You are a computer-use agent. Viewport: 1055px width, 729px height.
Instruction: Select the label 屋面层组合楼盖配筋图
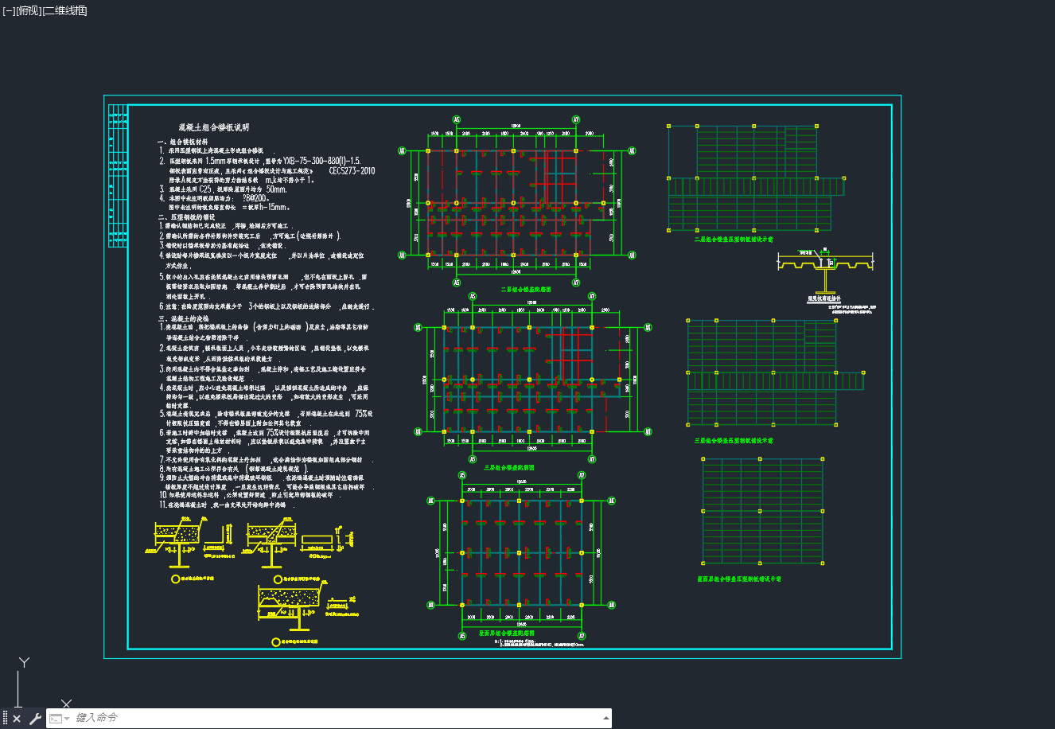(x=506, y=633)
